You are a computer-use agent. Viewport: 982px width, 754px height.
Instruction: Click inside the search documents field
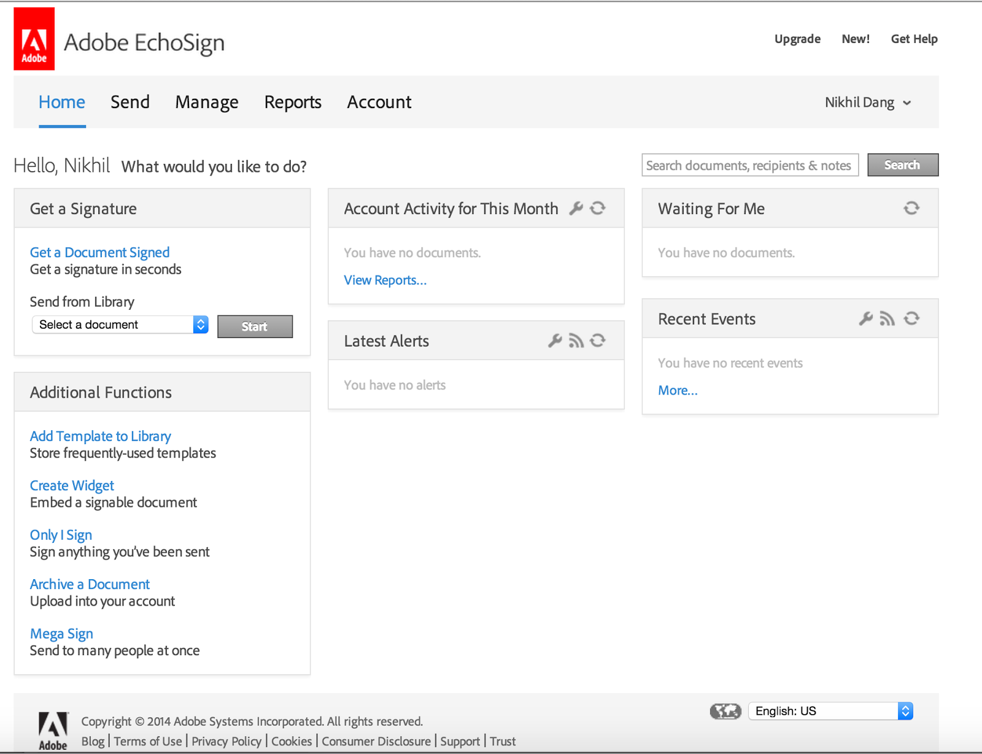(749, 164)
